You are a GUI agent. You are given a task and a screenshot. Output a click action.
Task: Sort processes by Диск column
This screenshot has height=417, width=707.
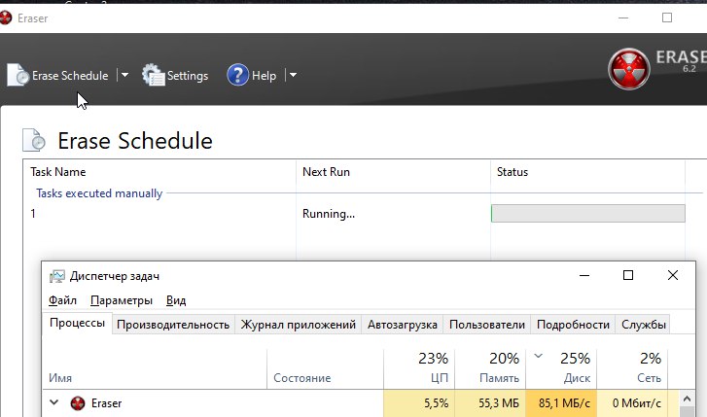click(x=561, y=368)
